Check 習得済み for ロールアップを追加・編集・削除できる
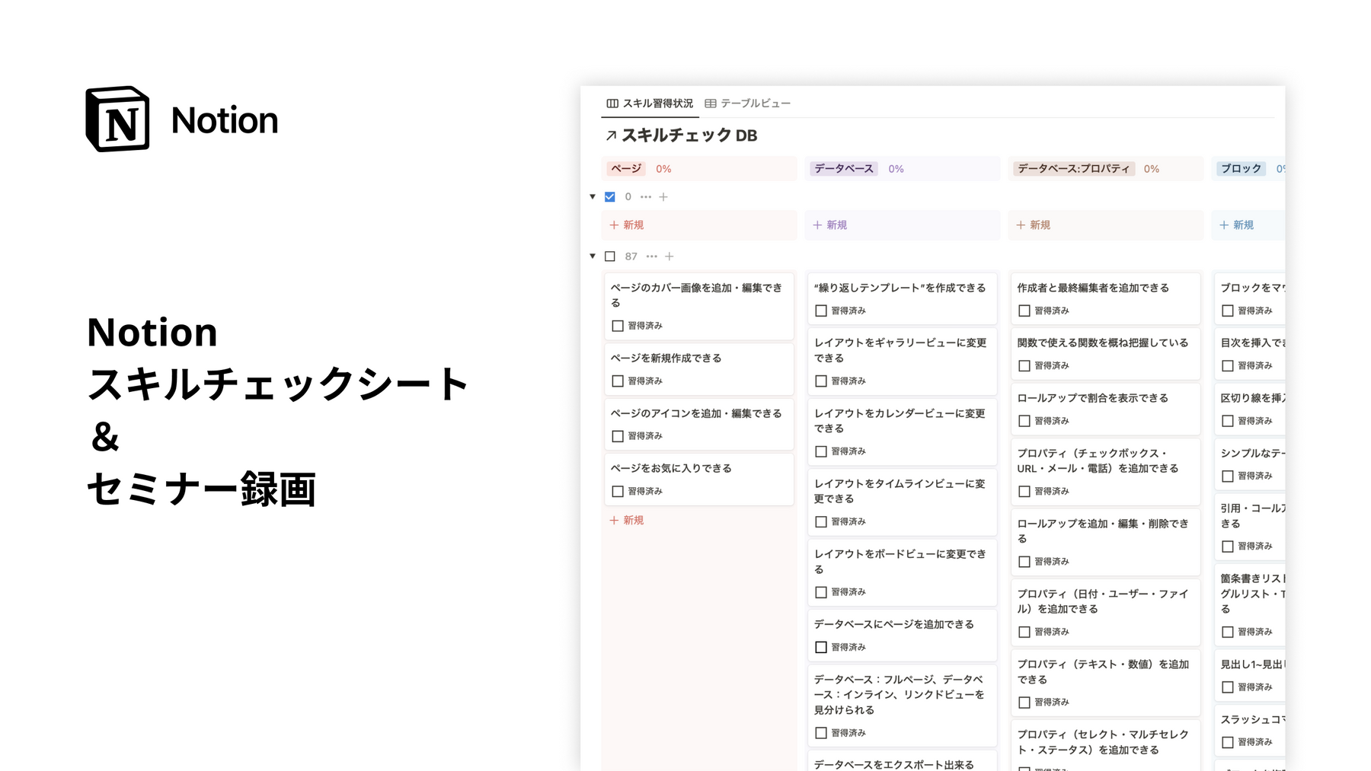 pos(1024,562)
